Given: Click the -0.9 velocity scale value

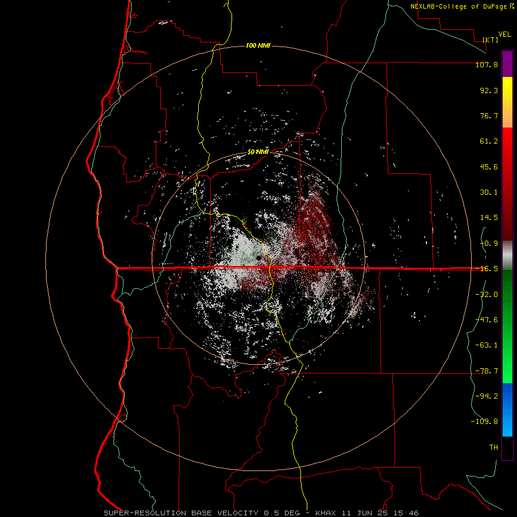Looking at the screenshot, I should [x=489, y=244].
